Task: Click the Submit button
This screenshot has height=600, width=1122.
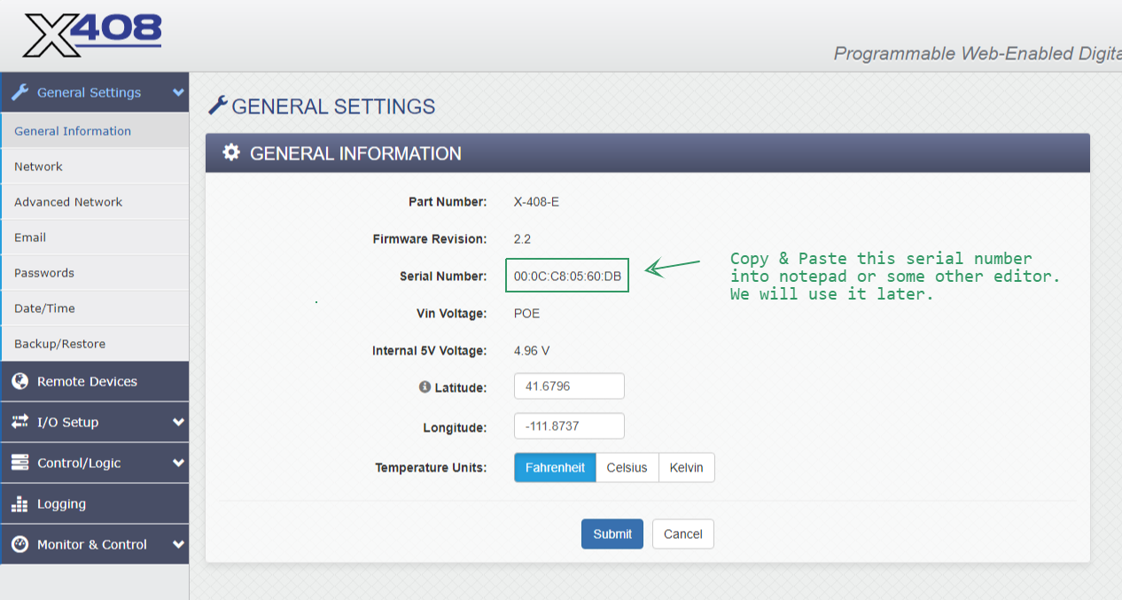Action: point(612,534)
